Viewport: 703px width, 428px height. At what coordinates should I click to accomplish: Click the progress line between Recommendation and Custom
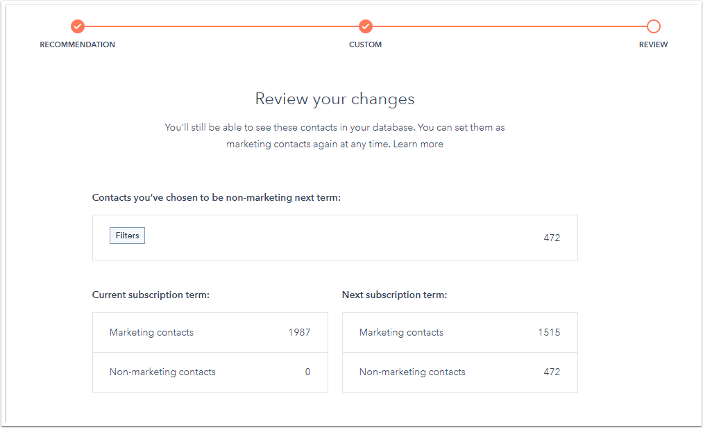222,26
